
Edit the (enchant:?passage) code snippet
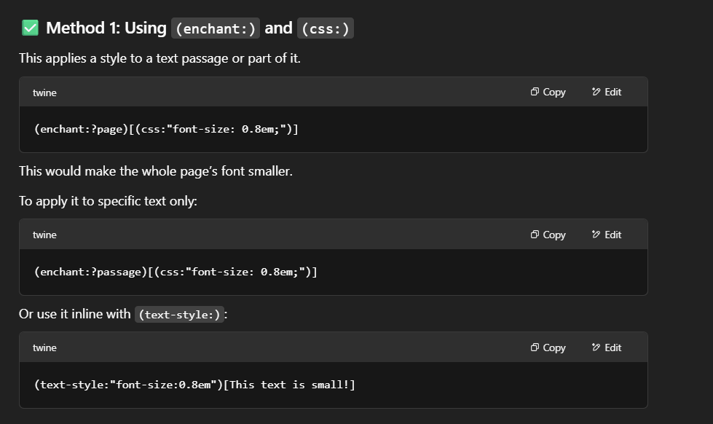coord(607,235)
